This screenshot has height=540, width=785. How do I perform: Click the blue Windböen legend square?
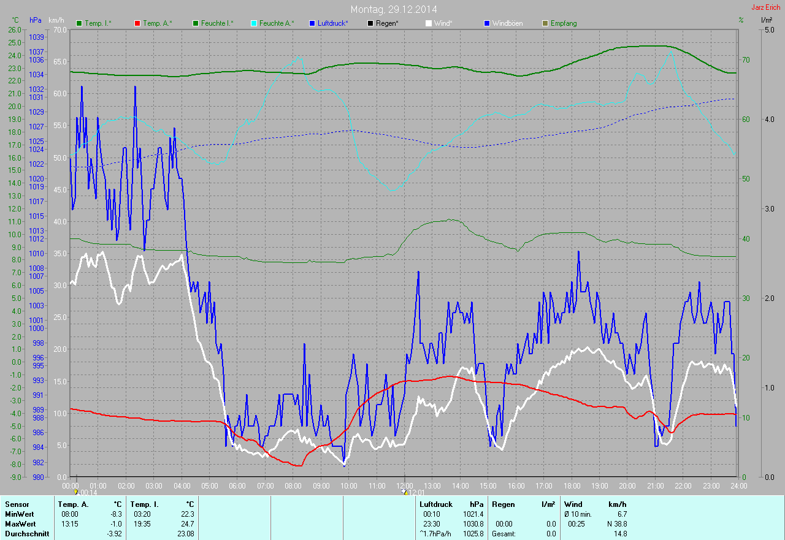487,23
